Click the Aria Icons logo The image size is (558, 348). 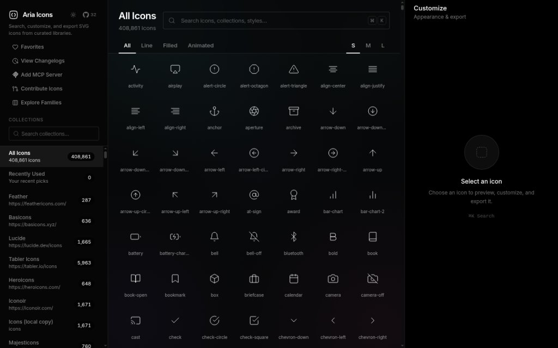pos(13,15)
